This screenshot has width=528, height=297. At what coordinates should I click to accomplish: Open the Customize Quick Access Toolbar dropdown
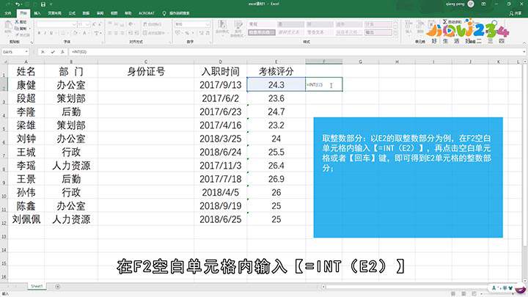click(51, 4)
